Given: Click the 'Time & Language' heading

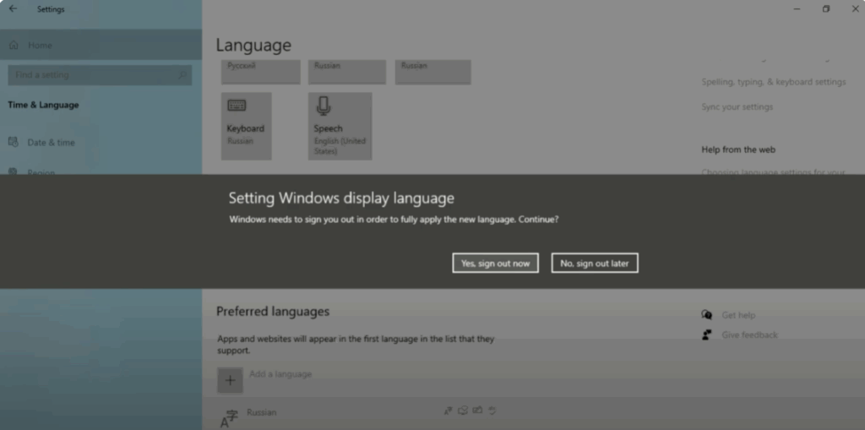Looking at the screenshot, I should [x=43, y=105].
